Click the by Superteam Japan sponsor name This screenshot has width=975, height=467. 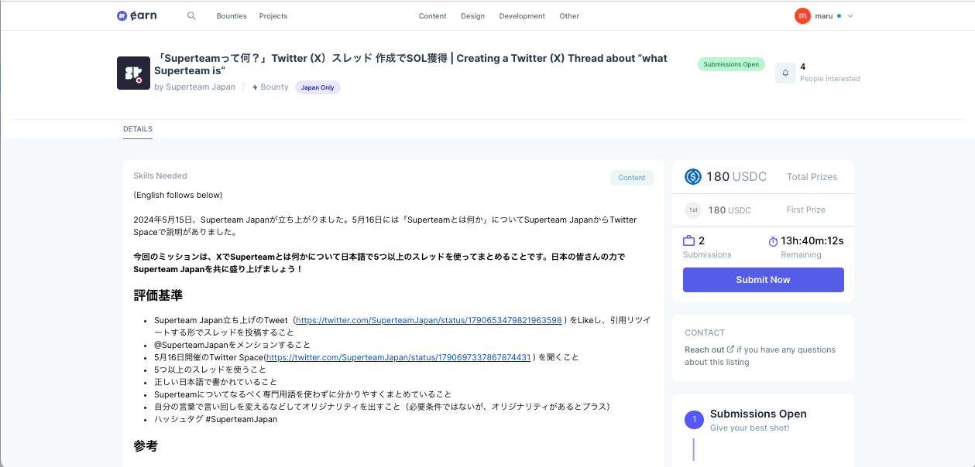(x=195, y=87)
